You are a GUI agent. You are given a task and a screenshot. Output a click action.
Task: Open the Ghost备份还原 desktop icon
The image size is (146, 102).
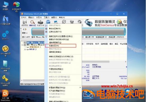coord(5,51)
